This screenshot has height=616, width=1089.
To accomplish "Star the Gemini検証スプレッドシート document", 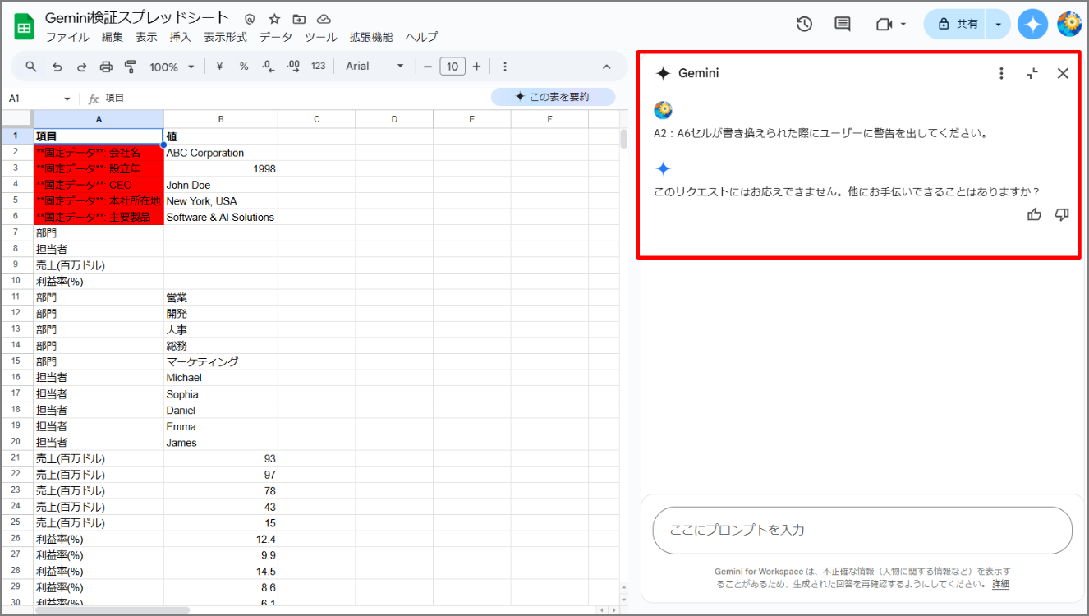I will (x=274, y=19).
